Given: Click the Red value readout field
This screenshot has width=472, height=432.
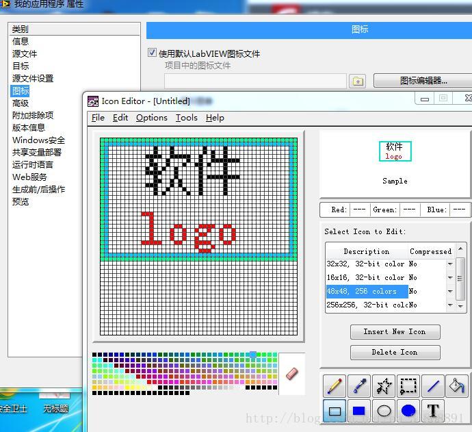Looking at the screenshot, I should tap(359, 209).
